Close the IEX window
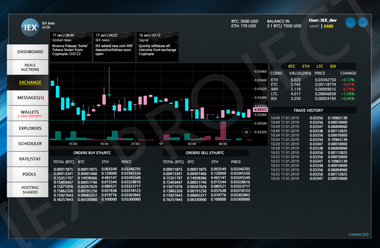Viewport: 380px width, 248px height. click(363, 23)
